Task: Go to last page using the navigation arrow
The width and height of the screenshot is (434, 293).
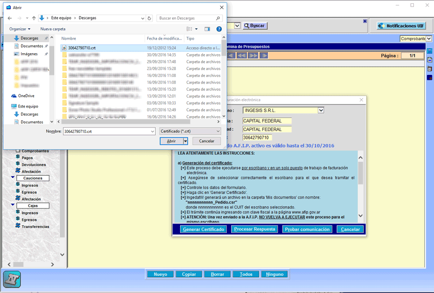Action: pyautogui.click(x=264, y=55)
